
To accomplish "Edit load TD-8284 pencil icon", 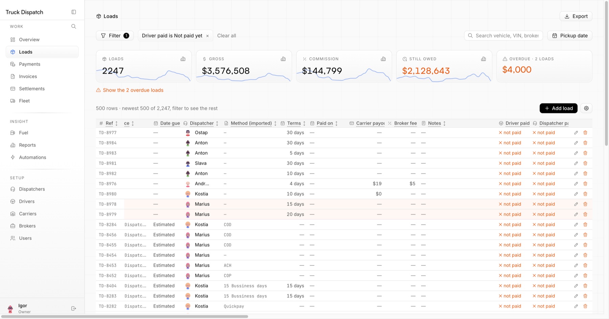I will click(x=576, y=225).
